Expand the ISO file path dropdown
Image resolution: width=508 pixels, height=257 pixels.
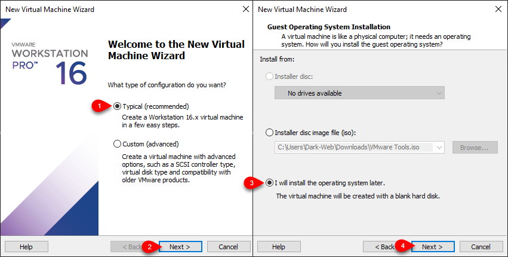coord(439,147)
